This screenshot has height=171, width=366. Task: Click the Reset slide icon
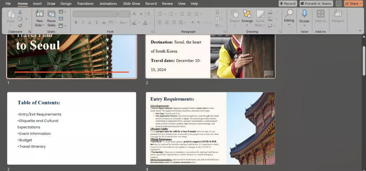(61, 19)
